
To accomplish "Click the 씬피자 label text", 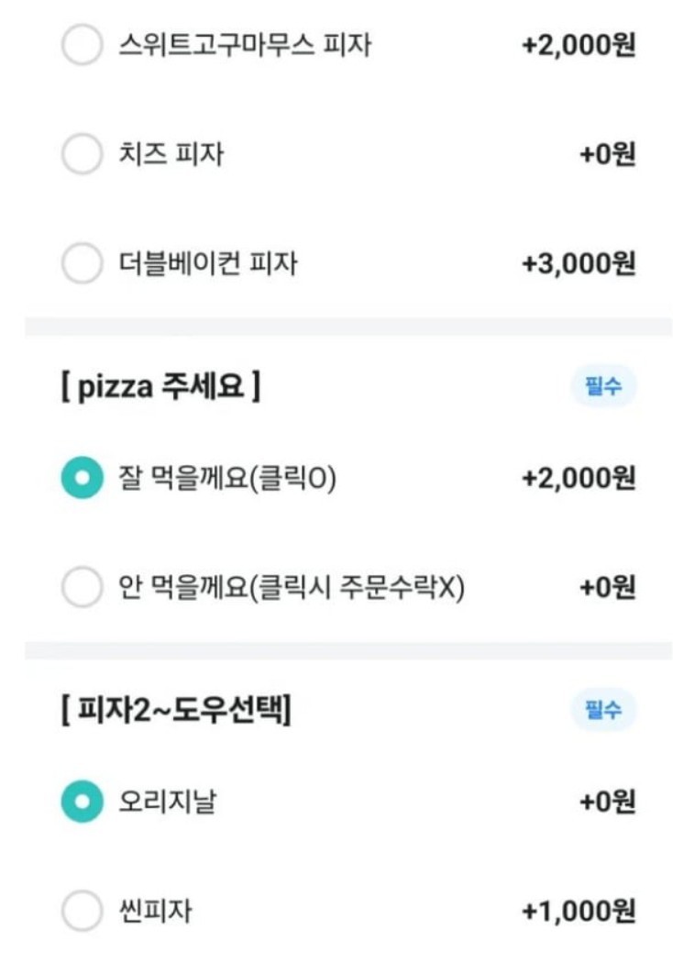I will click(x=155, y=911).
